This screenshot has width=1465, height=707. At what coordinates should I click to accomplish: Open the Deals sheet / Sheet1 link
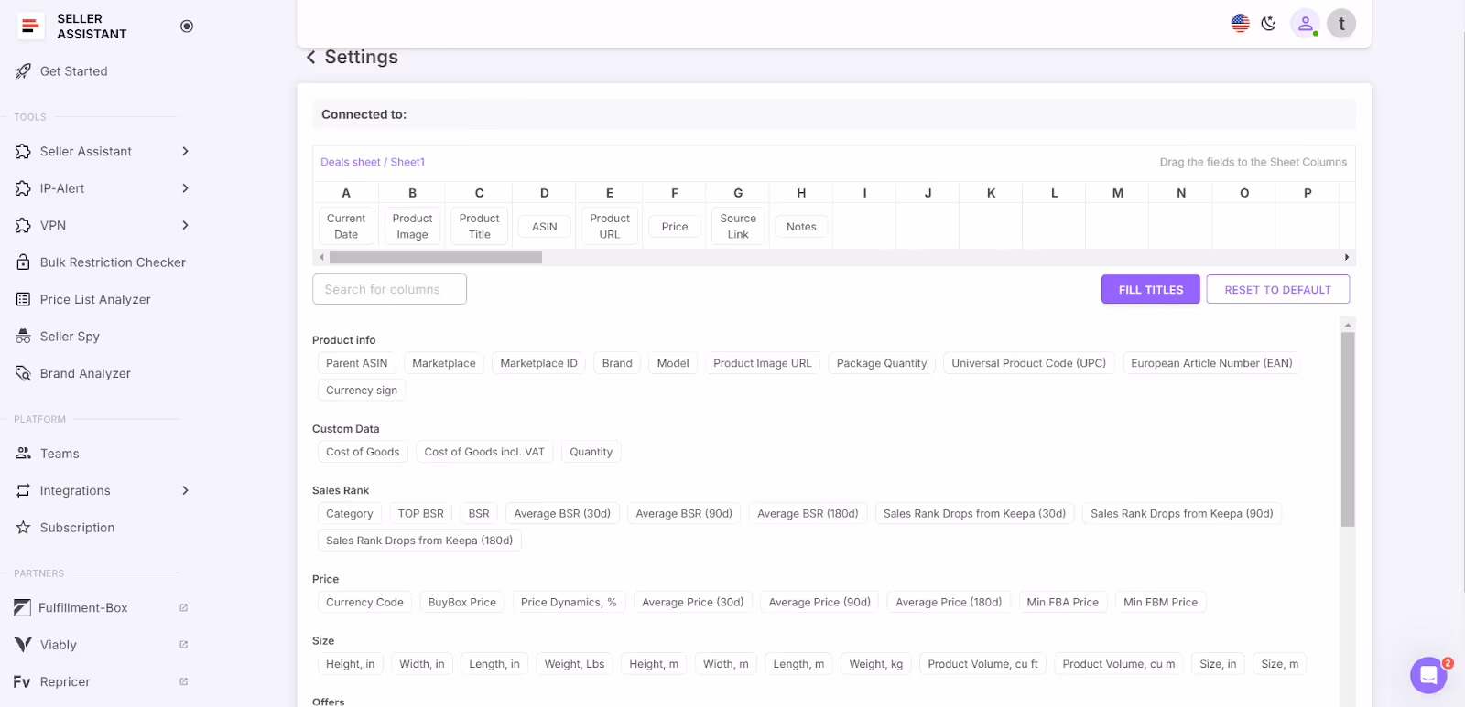point(373,162)
